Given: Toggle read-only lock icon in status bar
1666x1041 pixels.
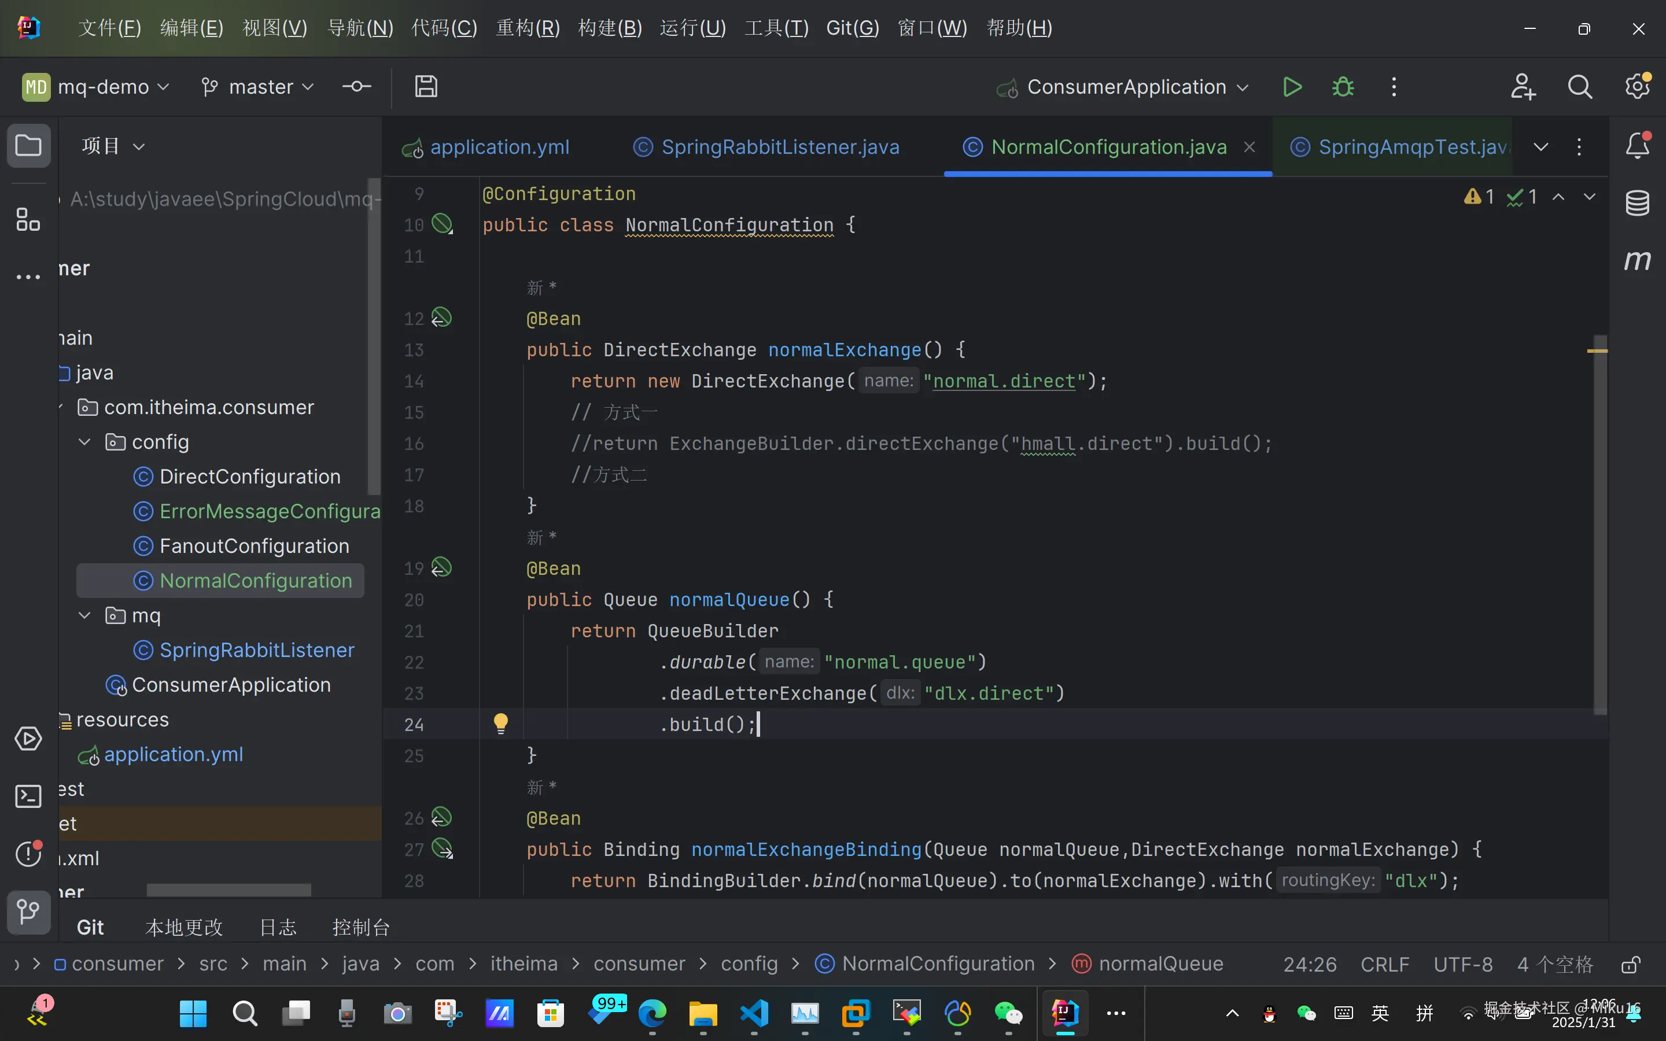Looking at the screenshot, I should click(1630, 964).
